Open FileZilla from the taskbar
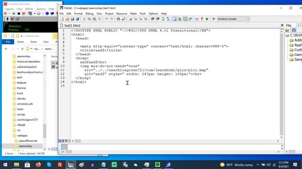 pos(60,165)
